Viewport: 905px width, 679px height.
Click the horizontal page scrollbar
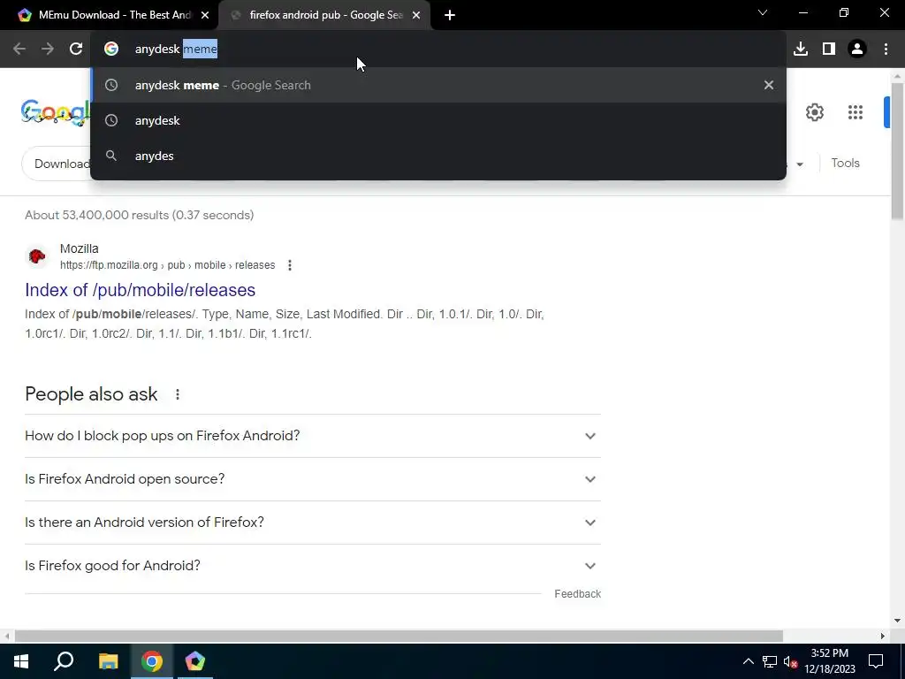coord(399,637)
